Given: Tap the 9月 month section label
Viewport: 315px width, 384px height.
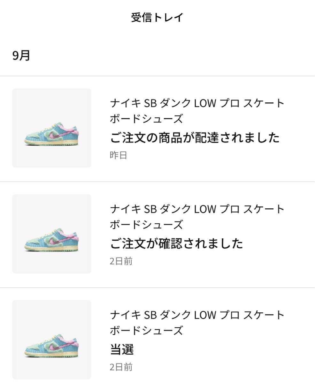Looking at the screenshot, I should click(x=21, y=56).
